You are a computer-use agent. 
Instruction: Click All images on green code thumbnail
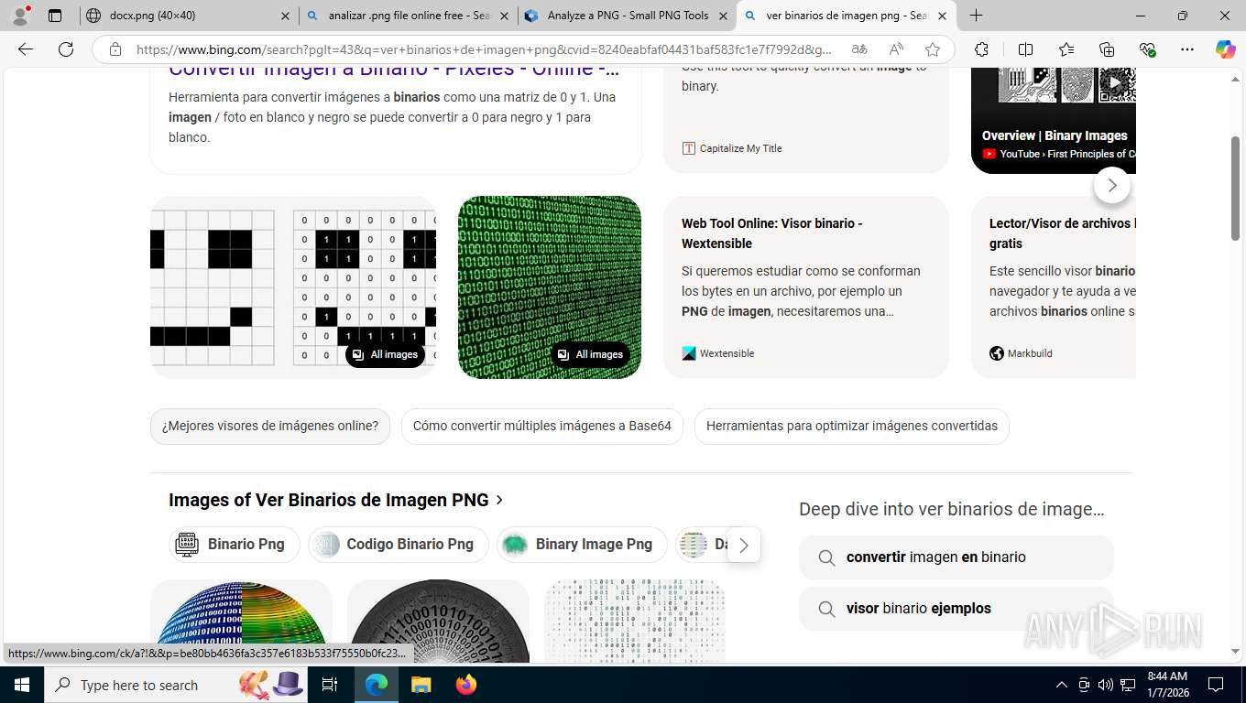tap(590, 354)
